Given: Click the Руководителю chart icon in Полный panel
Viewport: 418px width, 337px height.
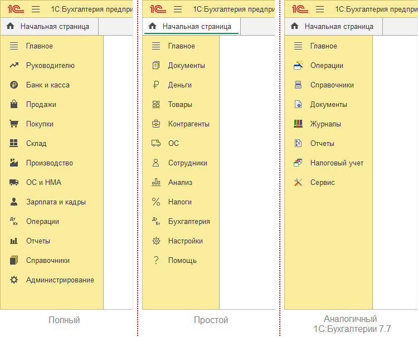Looking at the screenshot, I should click(x=14, y=65).
